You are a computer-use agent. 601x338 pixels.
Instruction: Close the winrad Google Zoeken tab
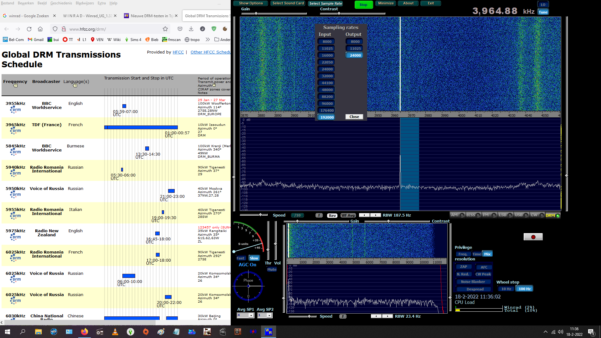54,16
